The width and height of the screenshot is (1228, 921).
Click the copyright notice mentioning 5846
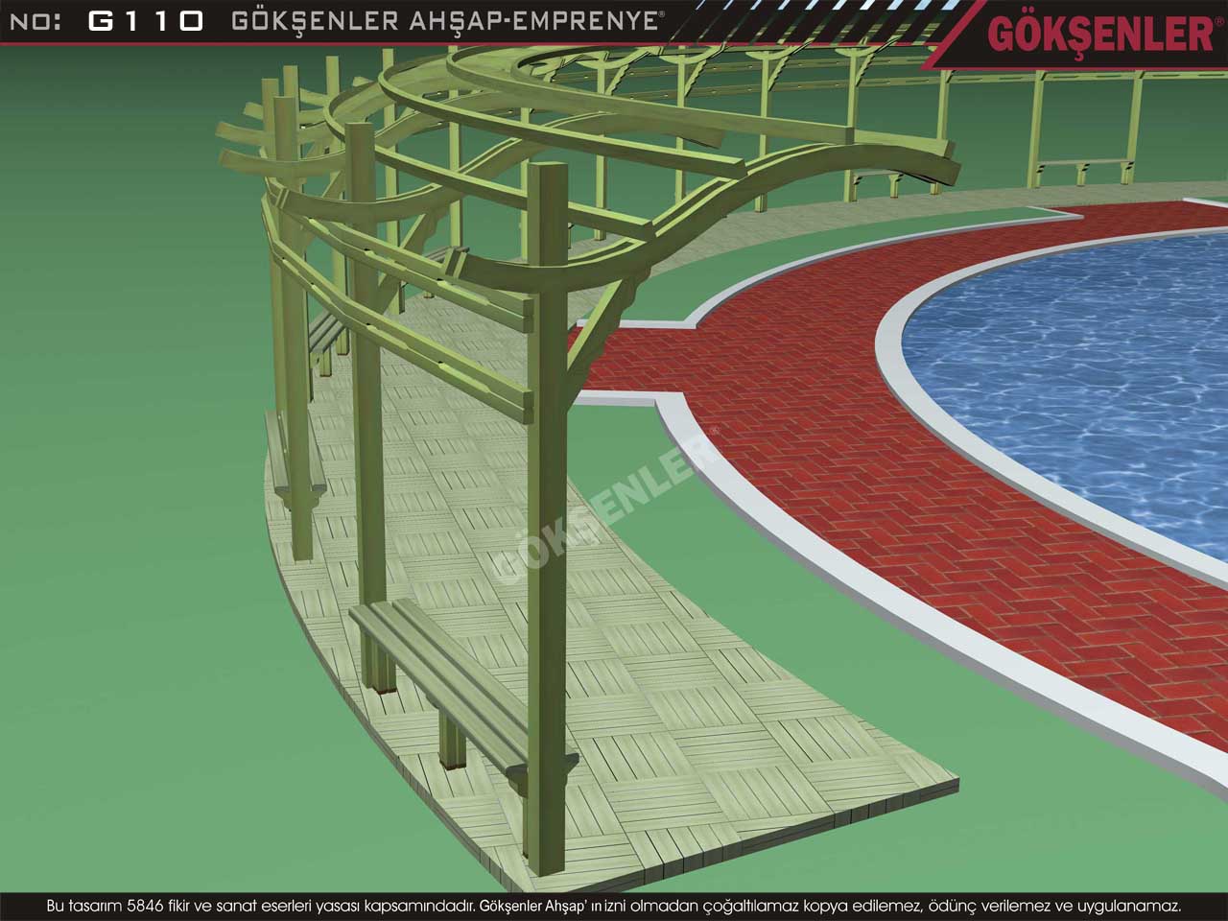coord(614,905)
